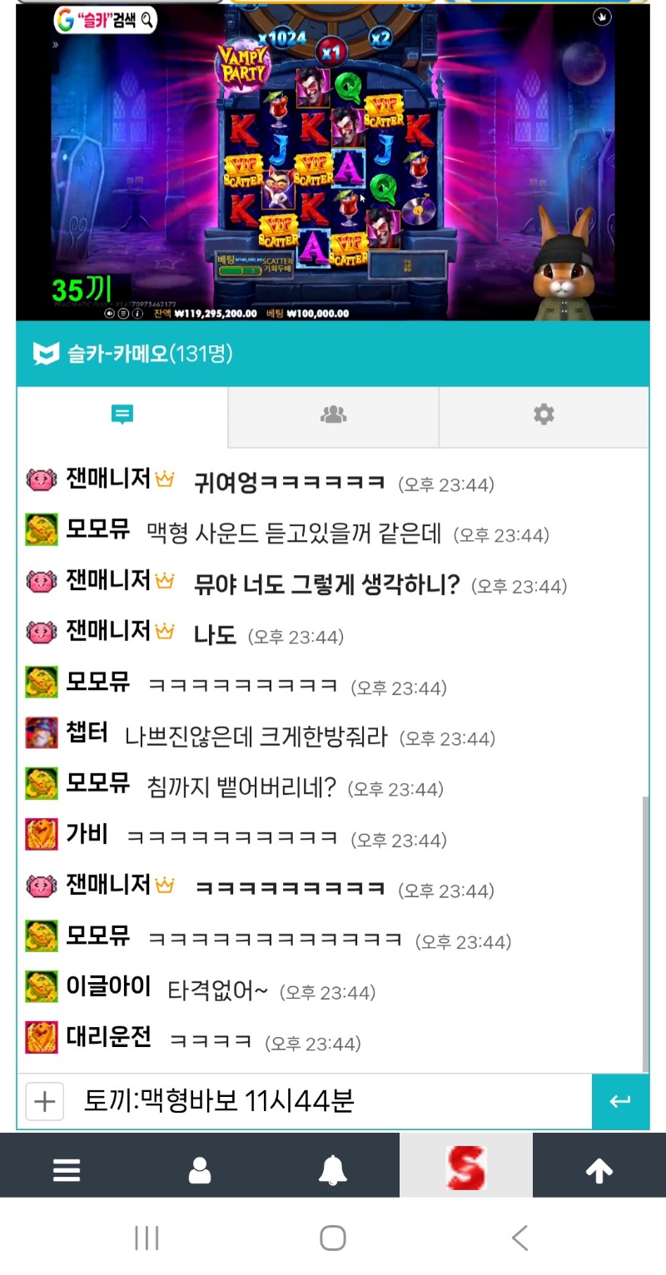666x1275 pixels.
Task: Tap the Android back navigation button
Action: coord(519,1238)
